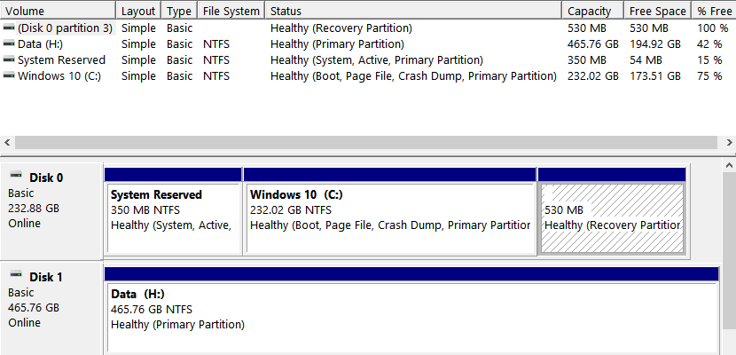Sort by the Free Space column header

tap(657, 11)
